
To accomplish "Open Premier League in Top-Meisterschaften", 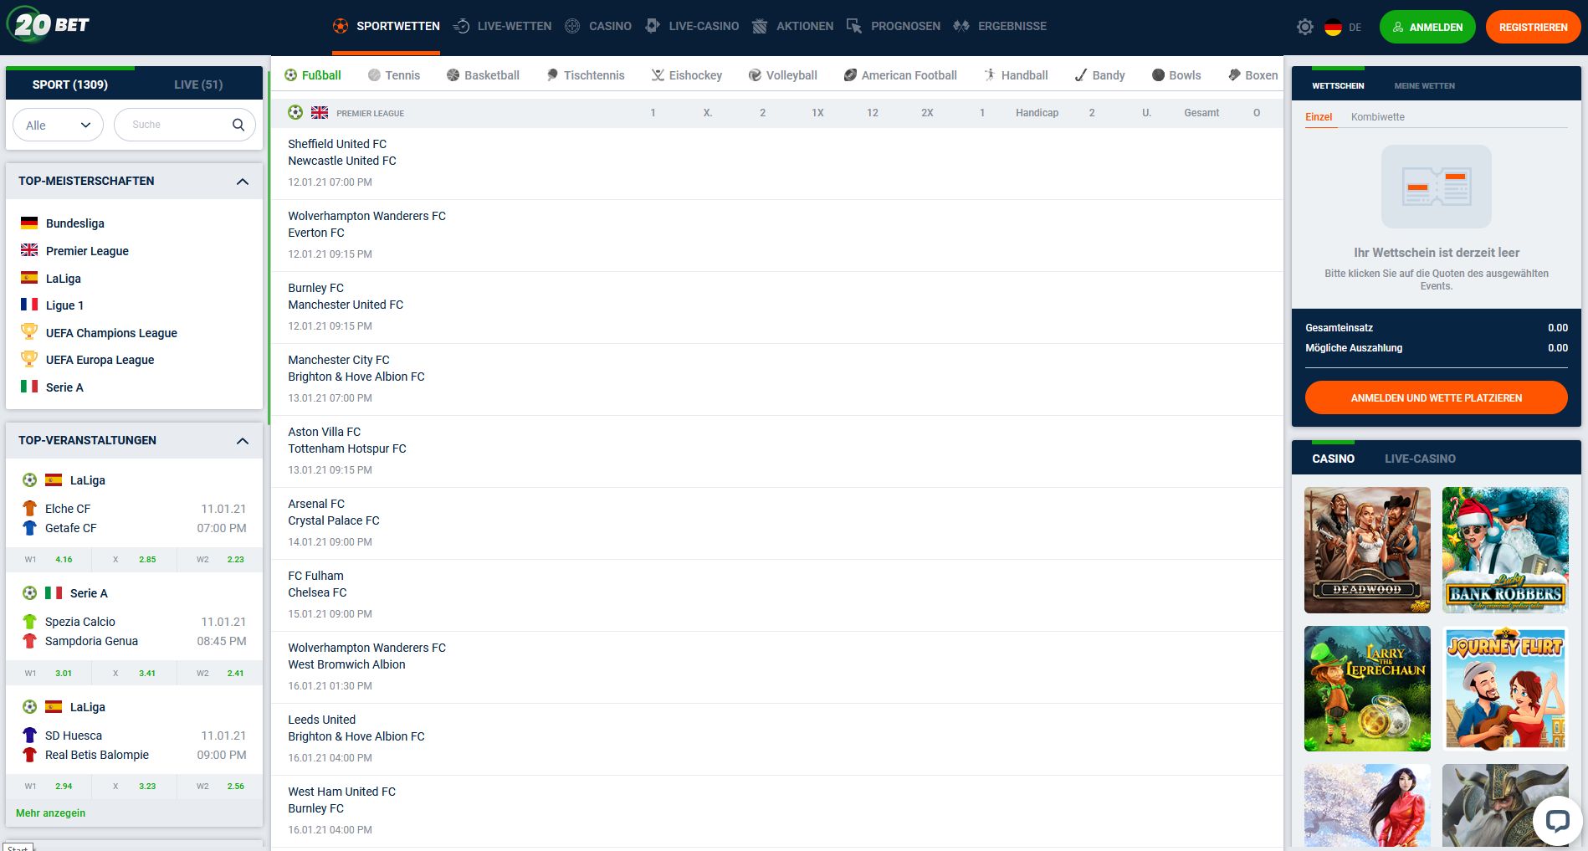I will click(x=87, y=251).
